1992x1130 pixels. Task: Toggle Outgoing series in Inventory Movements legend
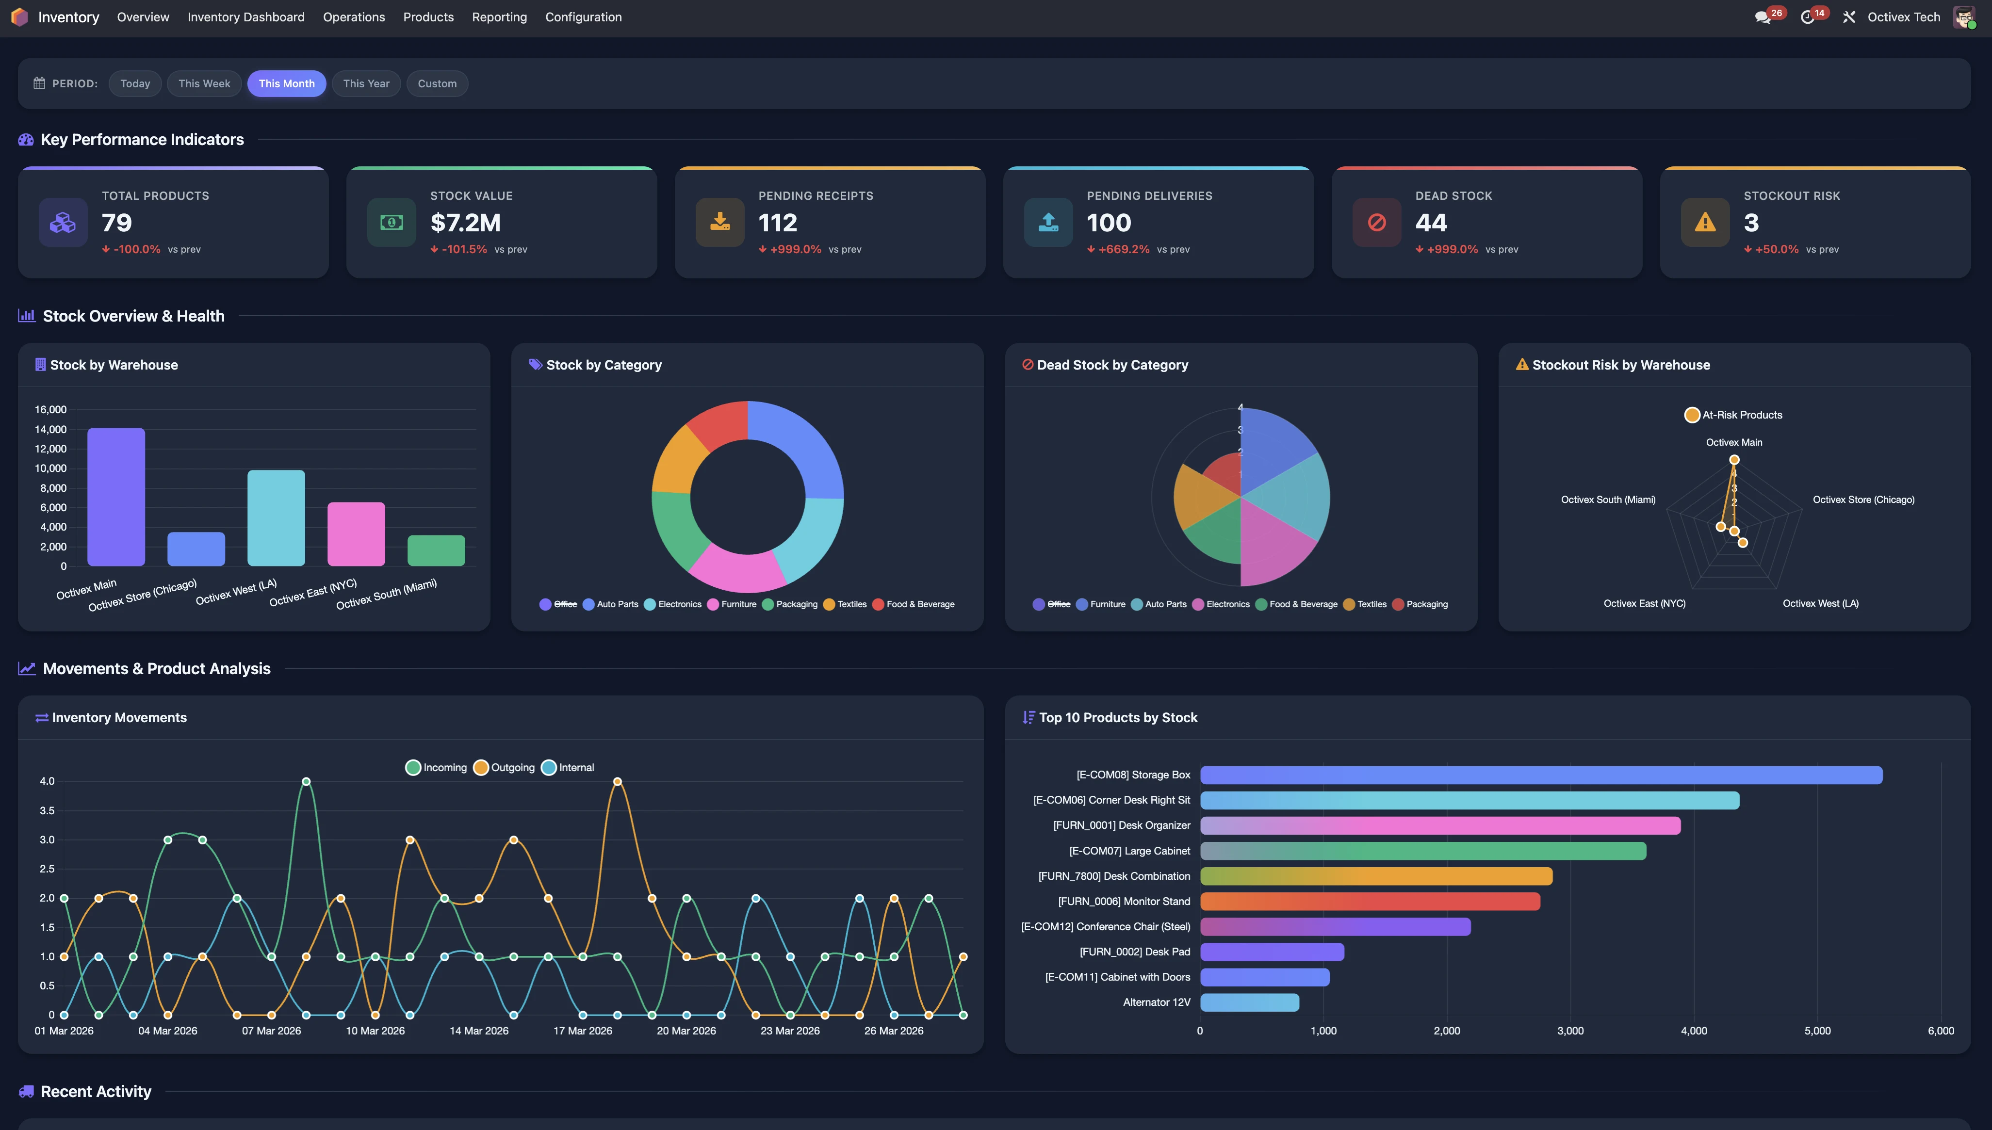pos(504,768)
